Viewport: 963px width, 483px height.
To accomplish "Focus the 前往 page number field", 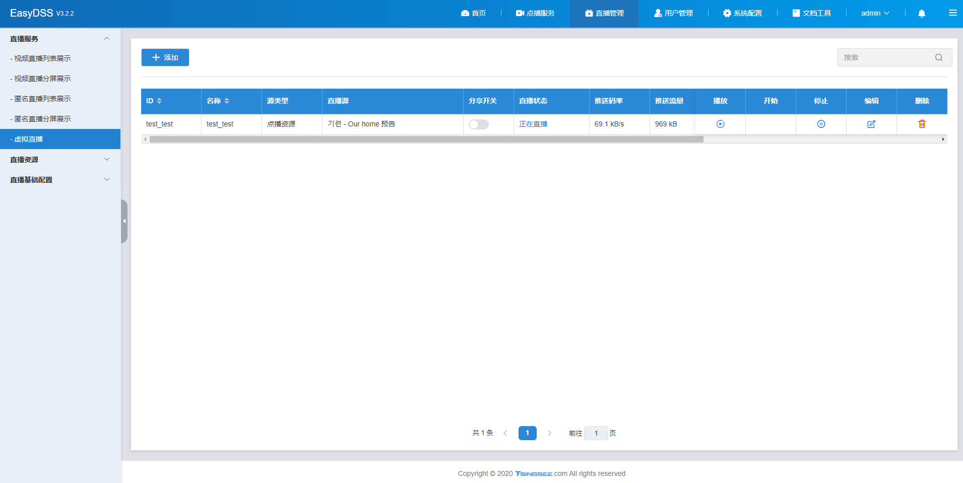I will [x=596, y=433].
